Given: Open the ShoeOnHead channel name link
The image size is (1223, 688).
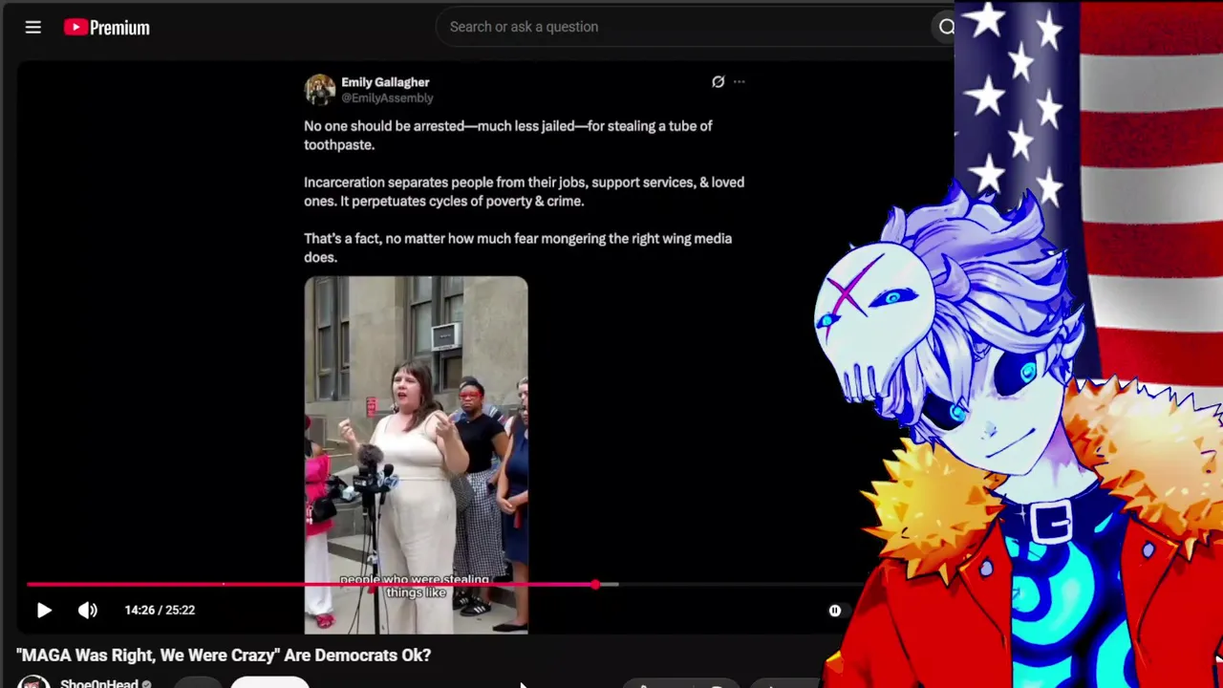Looking at the screenshot, I should tap(99, 683).
